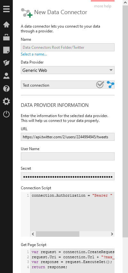Click the checkmark icon beside Test connection
Viewport: 128px width, 273px height.
(x=100, y=85)
